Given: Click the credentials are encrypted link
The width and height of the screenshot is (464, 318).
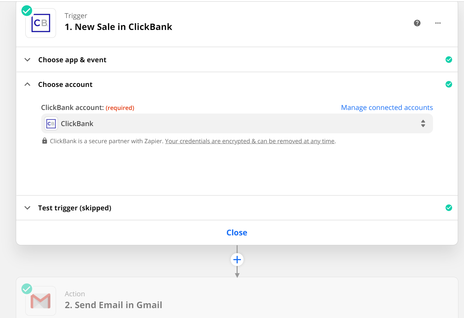Looking at the screenshot, I should point(250,141).
